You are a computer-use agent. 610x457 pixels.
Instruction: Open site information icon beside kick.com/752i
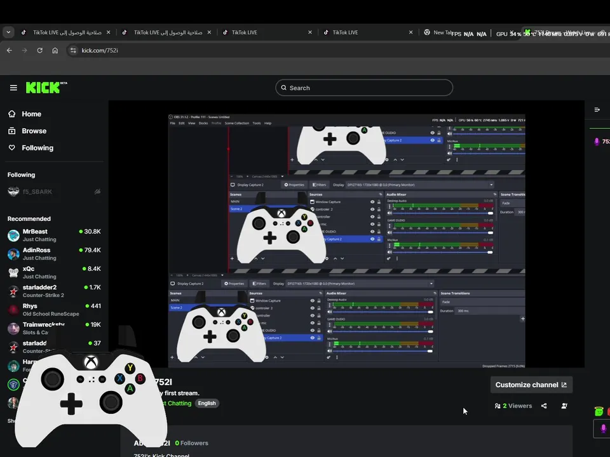72,51
